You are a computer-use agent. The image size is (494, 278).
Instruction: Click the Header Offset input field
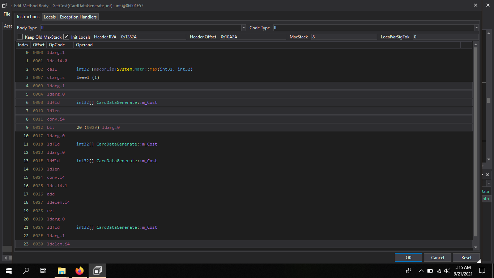pos(252,37)
